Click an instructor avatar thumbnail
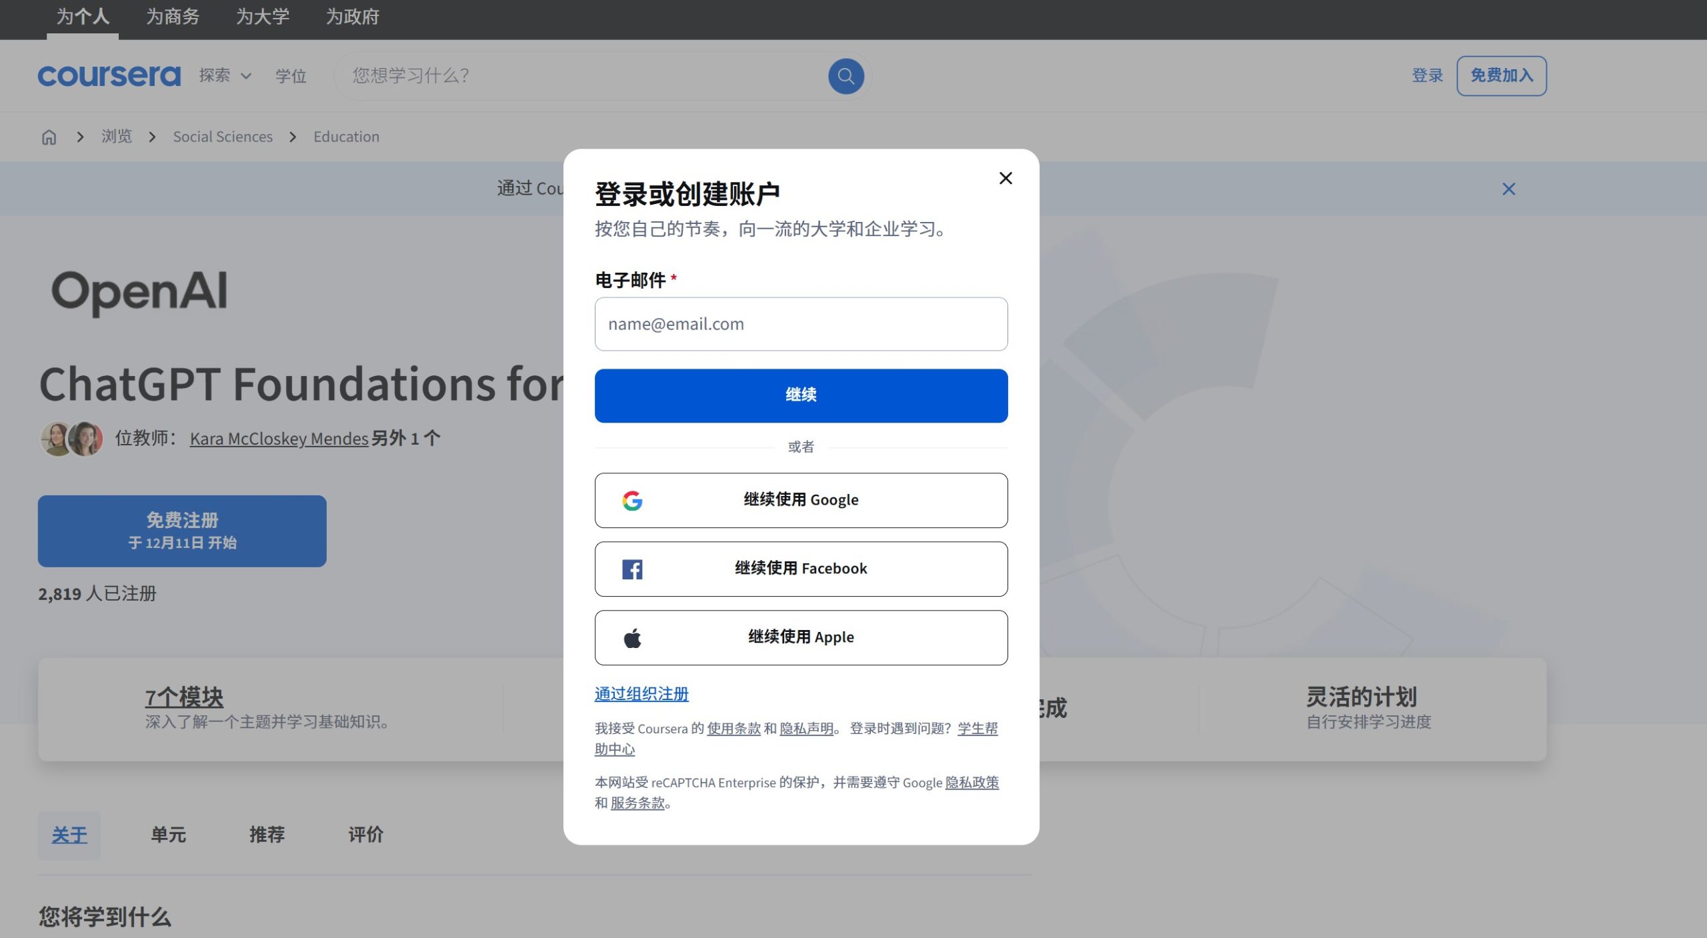Viewport: 1707px width, 938px height. 59,438
